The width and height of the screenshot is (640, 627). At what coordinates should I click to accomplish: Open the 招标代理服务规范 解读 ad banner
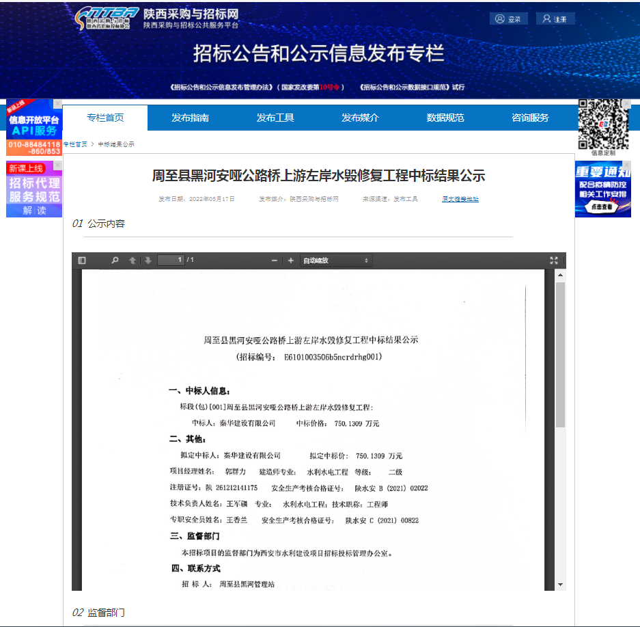pos(34,189)
